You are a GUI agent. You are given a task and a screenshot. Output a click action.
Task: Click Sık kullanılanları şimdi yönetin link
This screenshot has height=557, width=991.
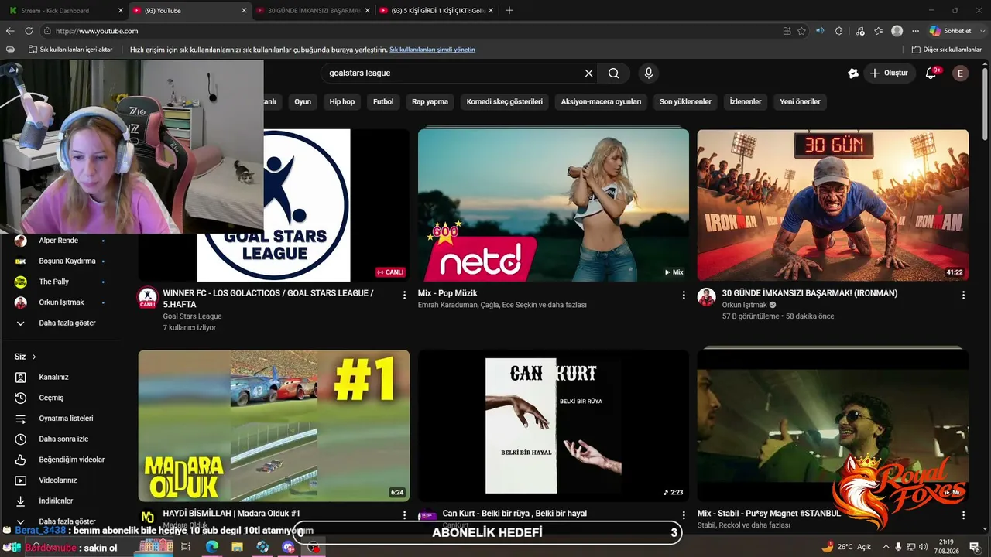[432, 50]
